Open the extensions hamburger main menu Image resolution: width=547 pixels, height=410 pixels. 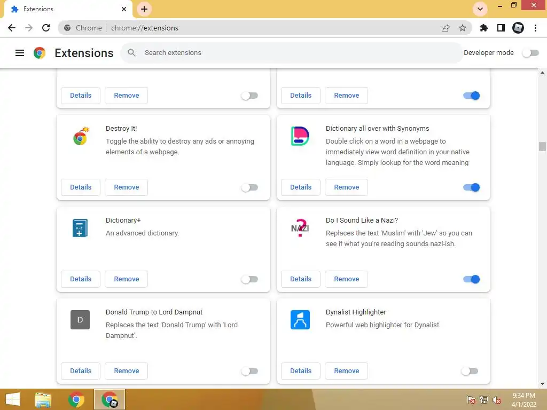tap(20, 53)
